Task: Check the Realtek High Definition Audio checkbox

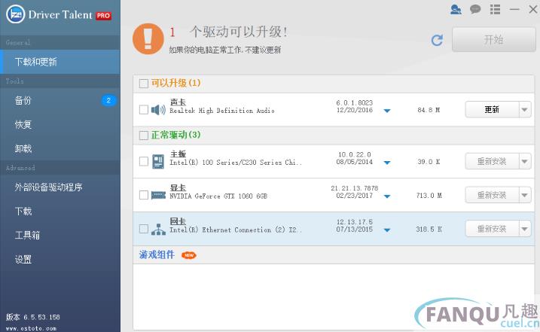Action: (144, 110)
